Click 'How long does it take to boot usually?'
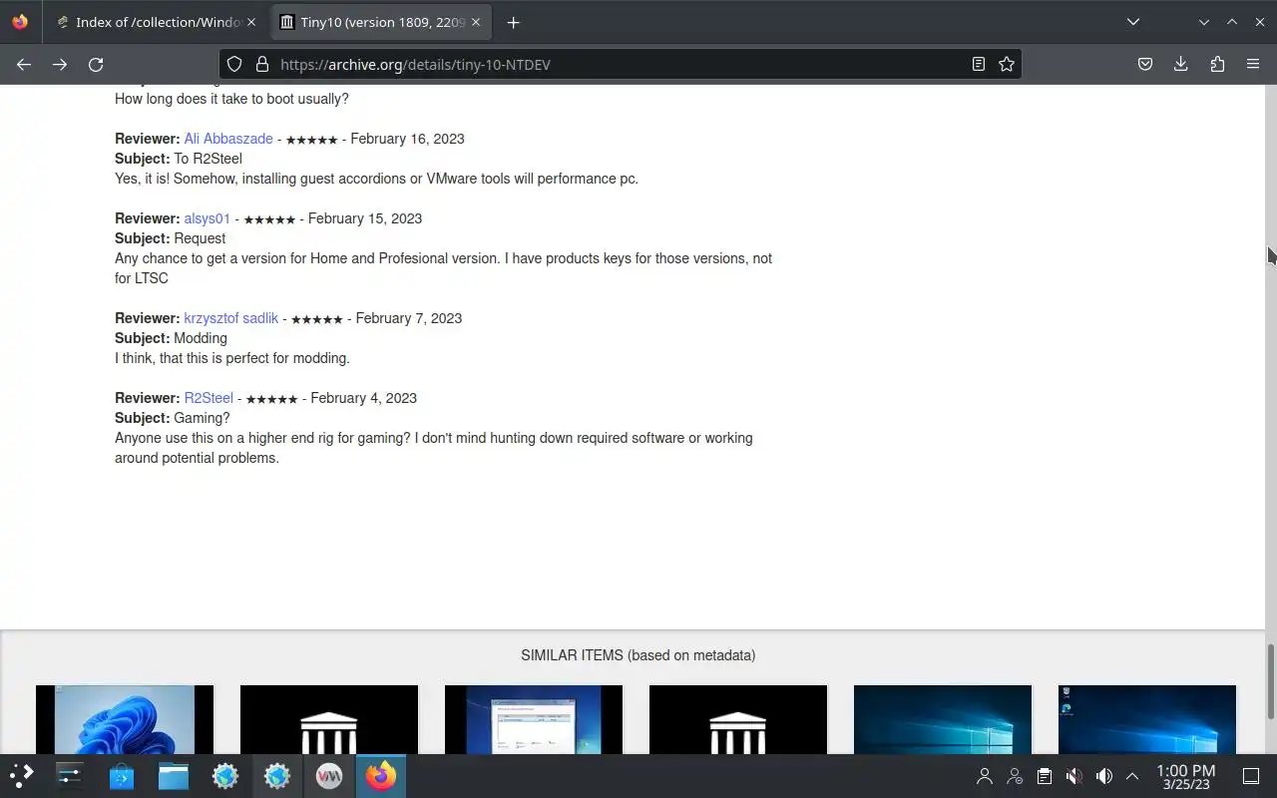Screen dimensions: 1277x798 (231, 99)
